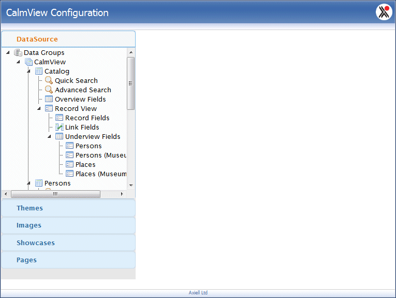Click the vertical scrollbar thumb in tree
The width and height of the screenshot is (396, 298).
(131, 83)
